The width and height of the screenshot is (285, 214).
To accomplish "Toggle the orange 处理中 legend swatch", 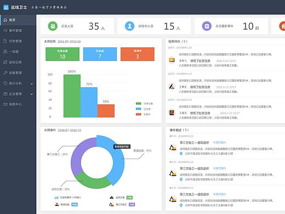I will 139,114.
